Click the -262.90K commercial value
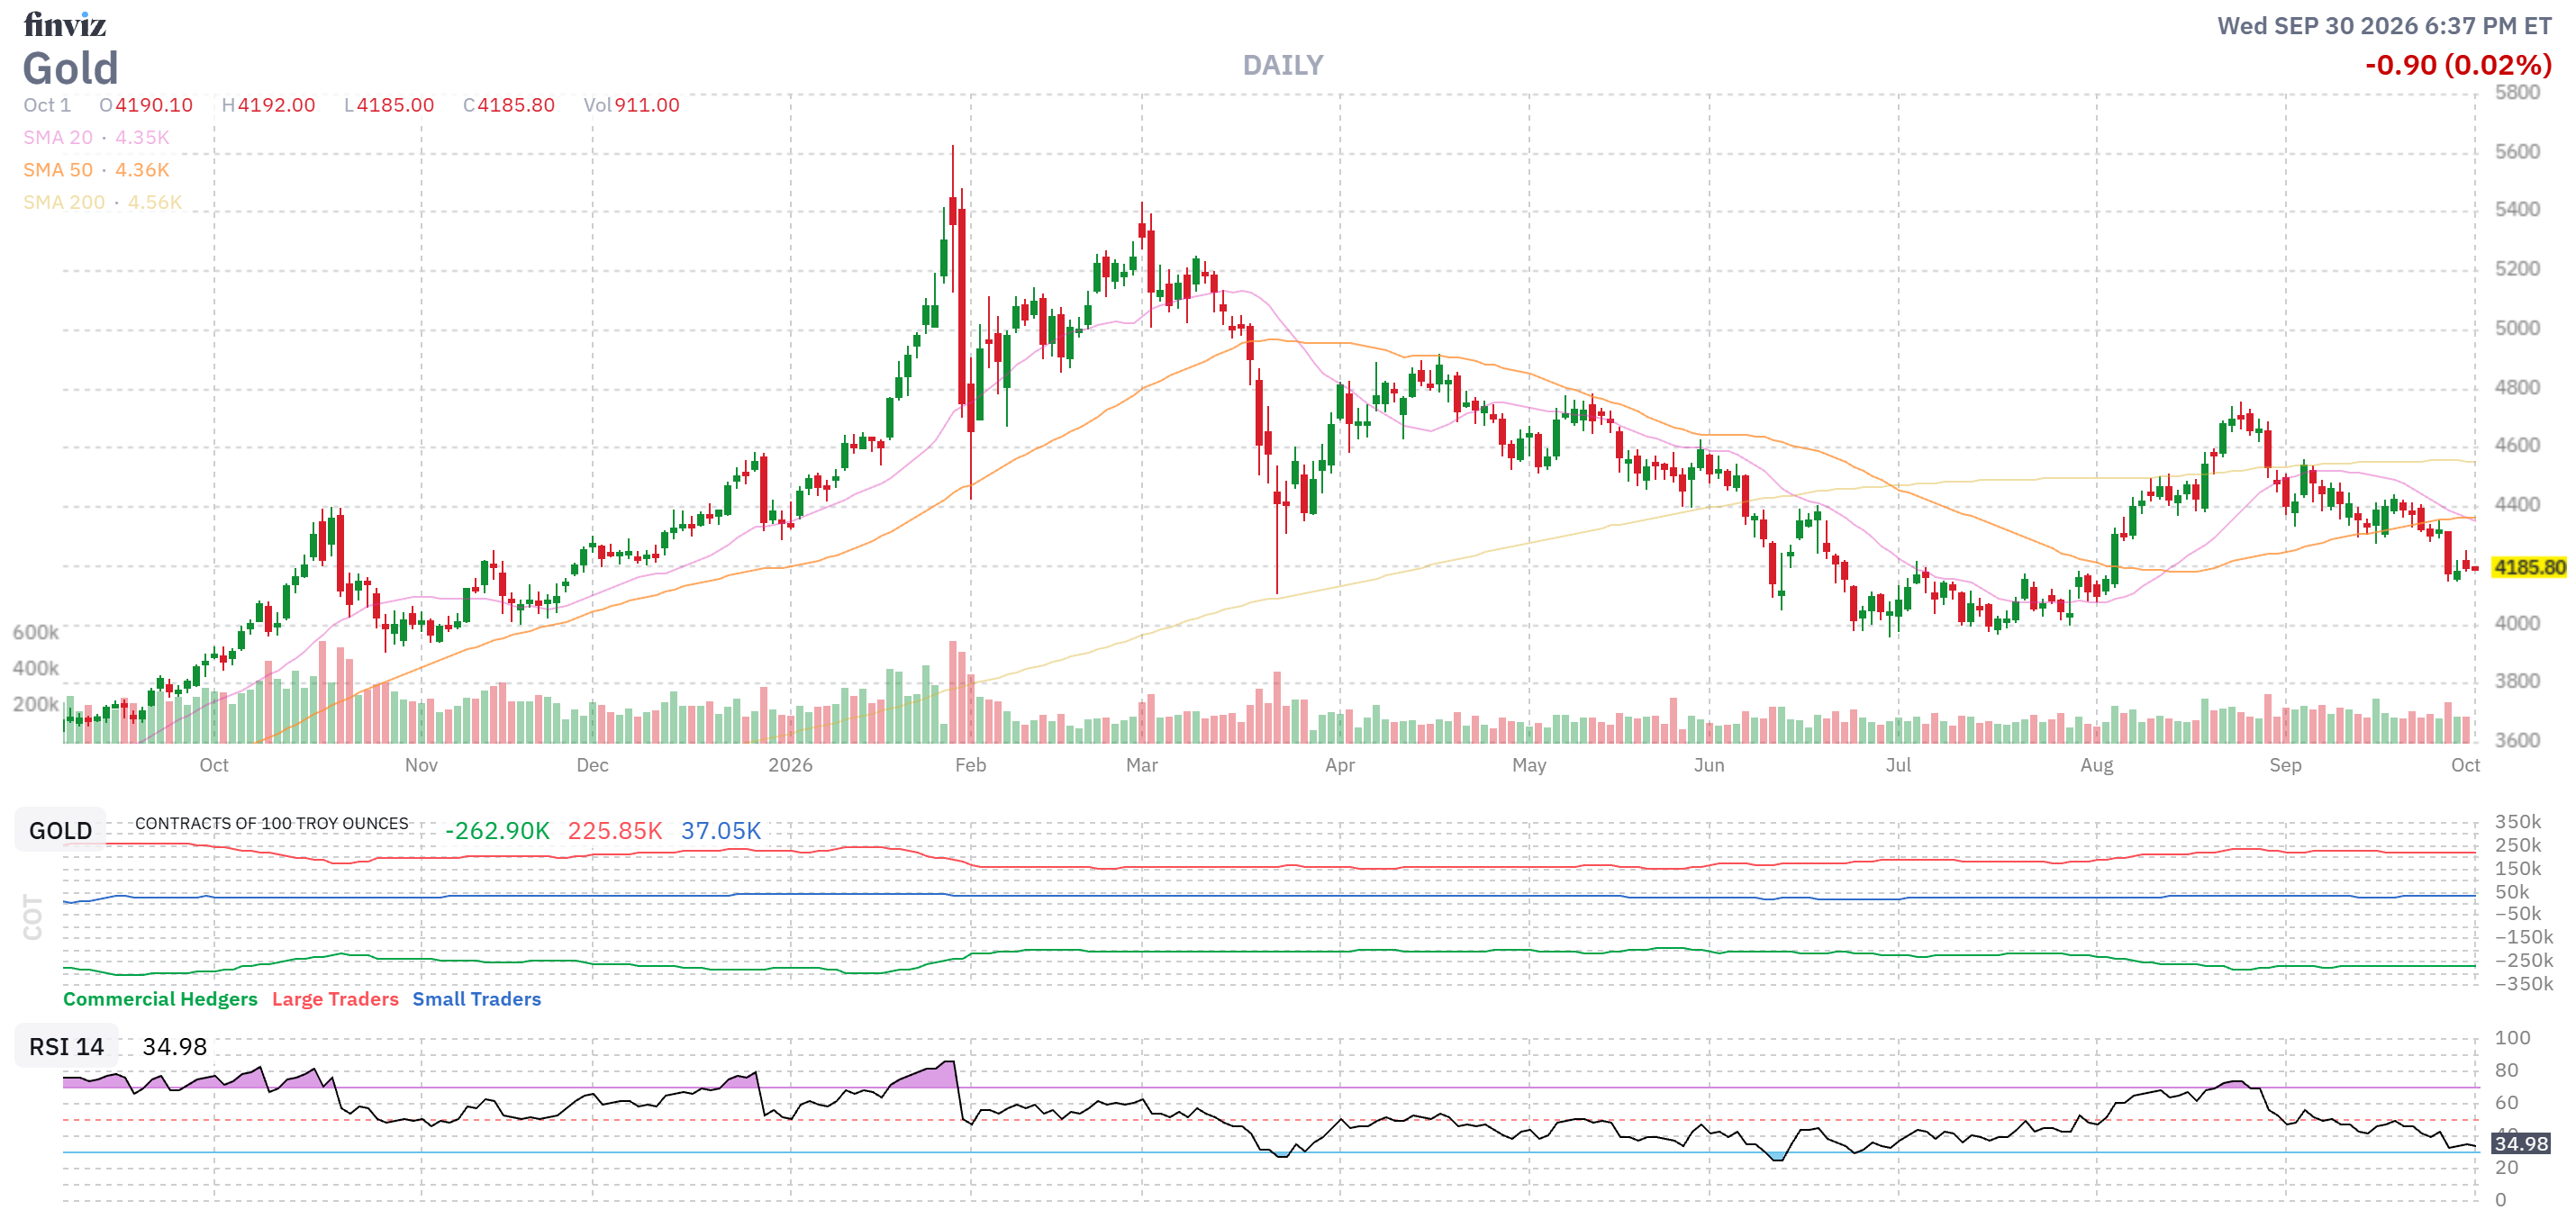2576x1228 pixels. (x=497, y=830)
